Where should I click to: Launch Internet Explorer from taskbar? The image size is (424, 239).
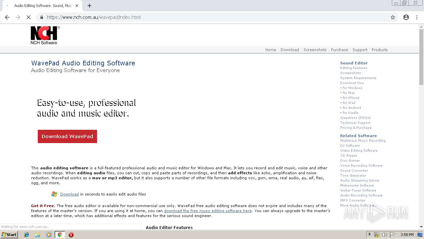click(26, 235)
